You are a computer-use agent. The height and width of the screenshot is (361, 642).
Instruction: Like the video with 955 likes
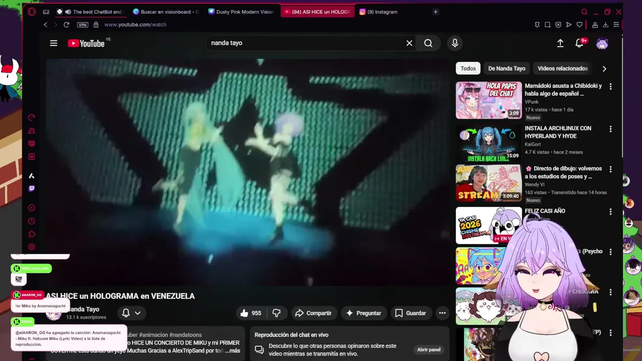[251, 313]
